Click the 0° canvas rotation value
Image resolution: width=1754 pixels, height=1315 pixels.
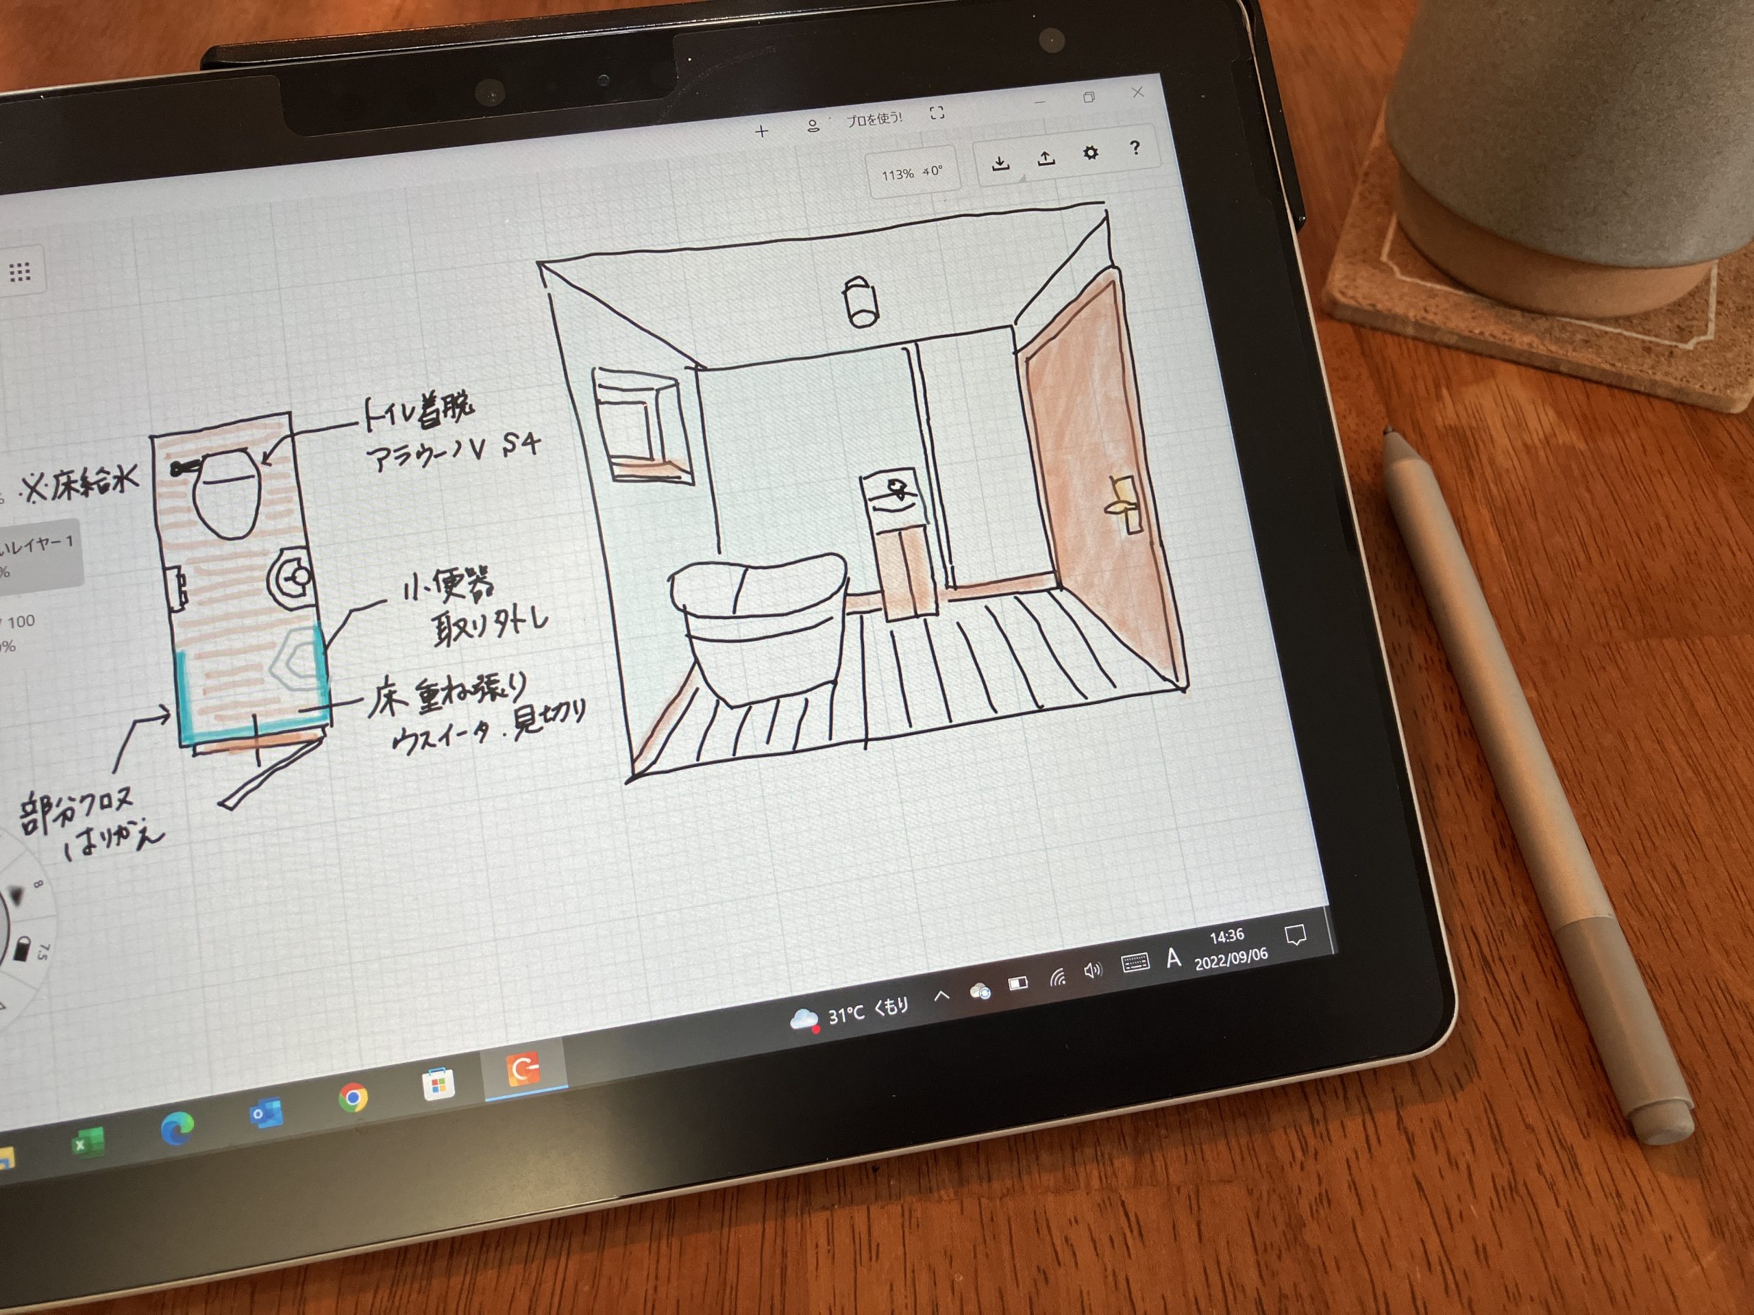tap(933, 171)
